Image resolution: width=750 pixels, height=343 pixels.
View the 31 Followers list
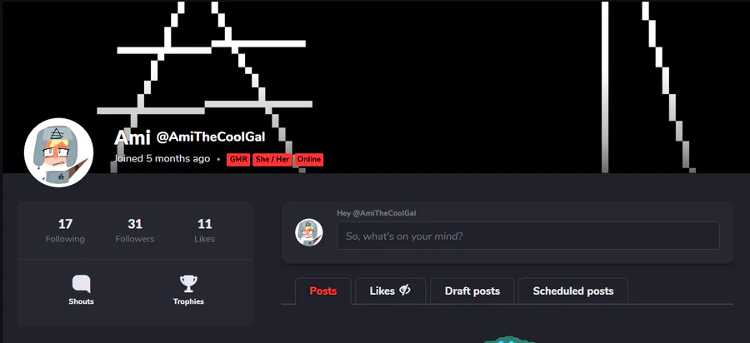coord(135,231)
